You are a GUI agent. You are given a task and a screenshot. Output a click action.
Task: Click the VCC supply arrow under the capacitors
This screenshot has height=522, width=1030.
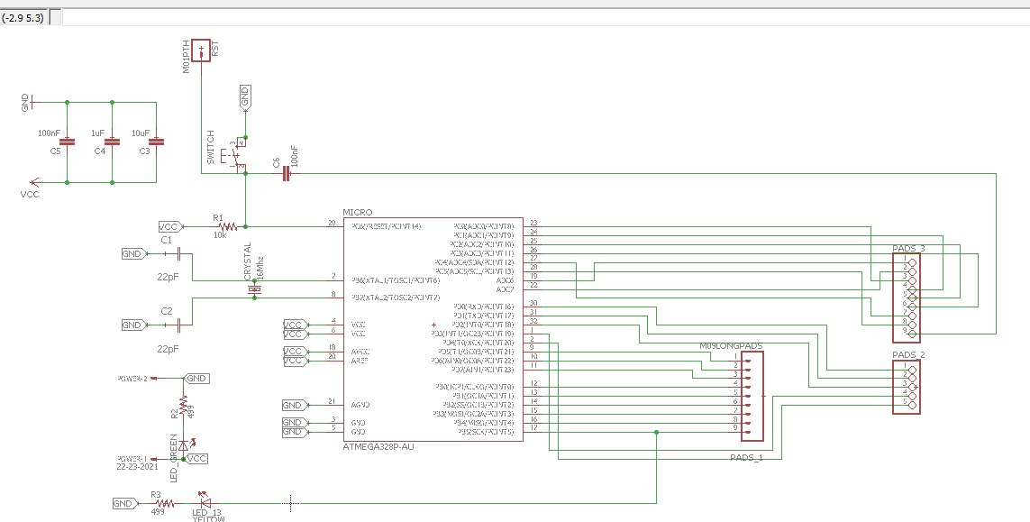point(35,182)
